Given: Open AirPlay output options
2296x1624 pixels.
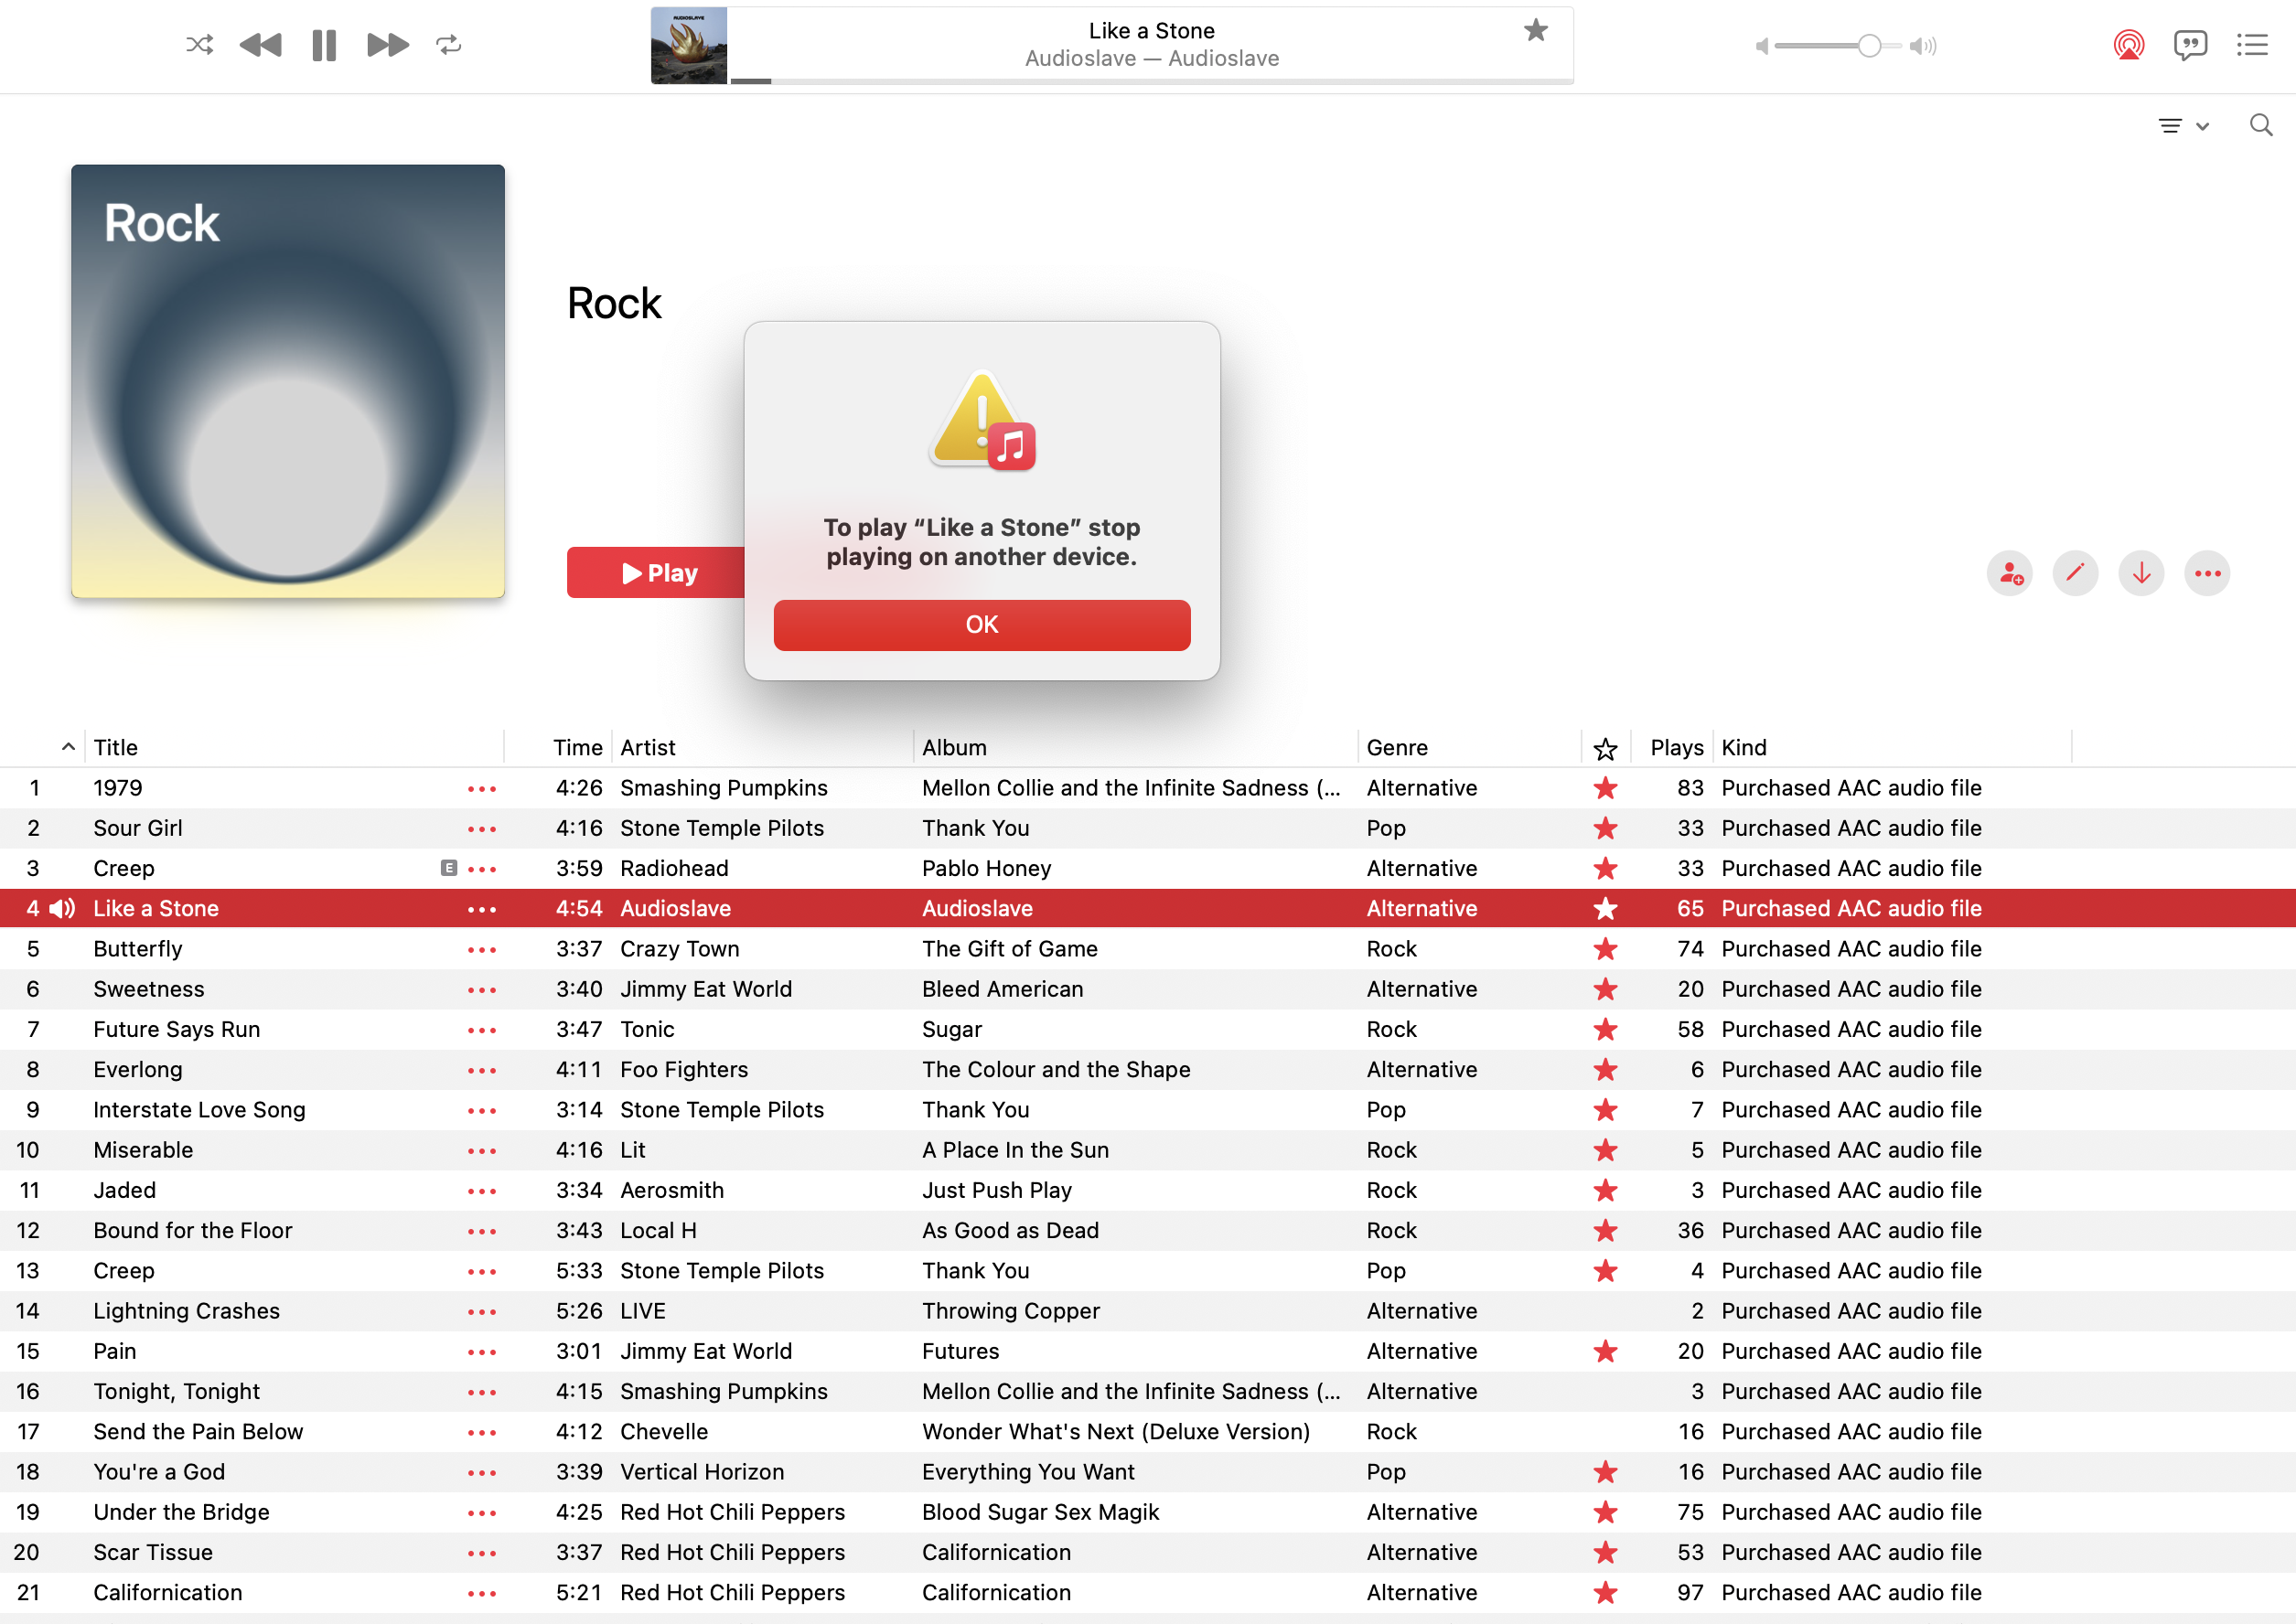Looking at the screenshot, I should pyautogui.click(x=2128, y=45).
